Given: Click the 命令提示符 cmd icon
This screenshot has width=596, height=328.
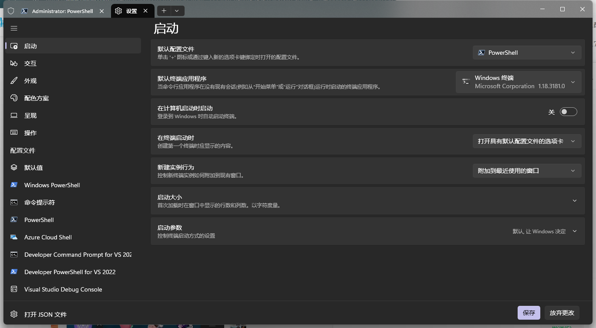Looking at the screenshot, I should (x=14, y=202).
